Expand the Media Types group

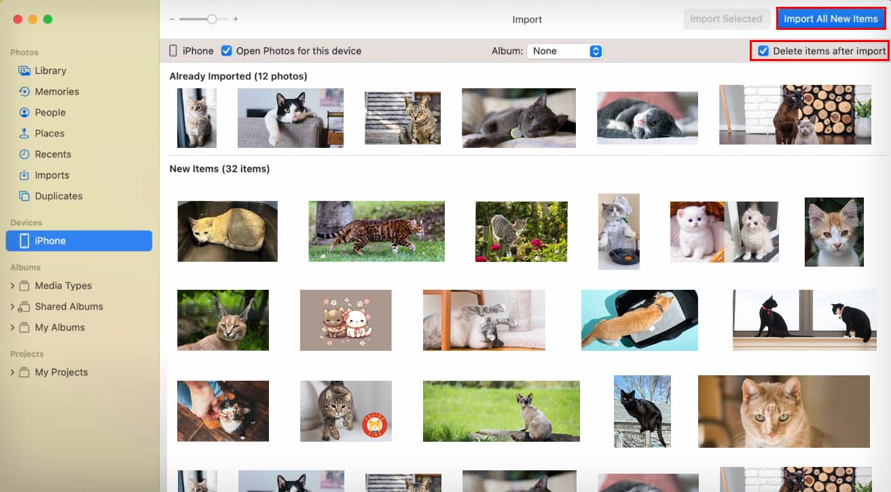[x=12, y=286]
